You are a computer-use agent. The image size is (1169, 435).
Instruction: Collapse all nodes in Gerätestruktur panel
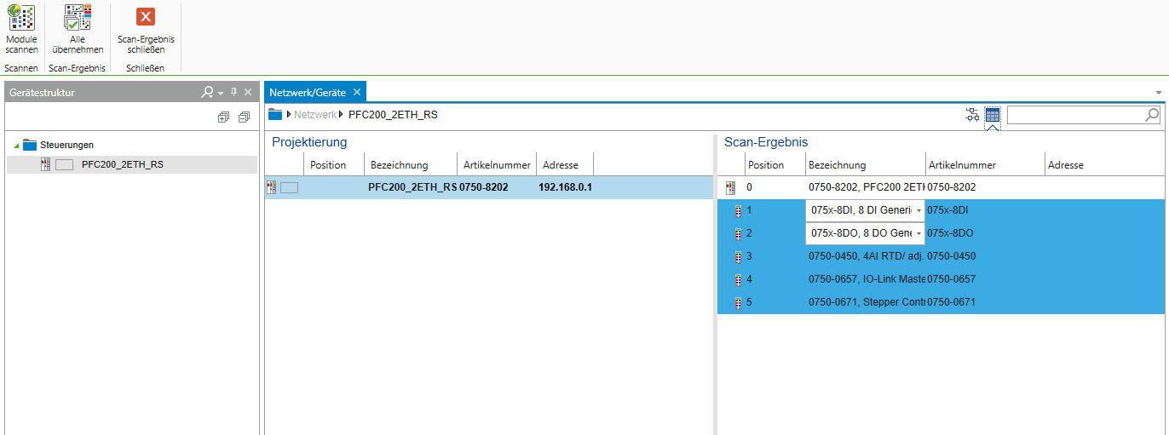point(244,117)
